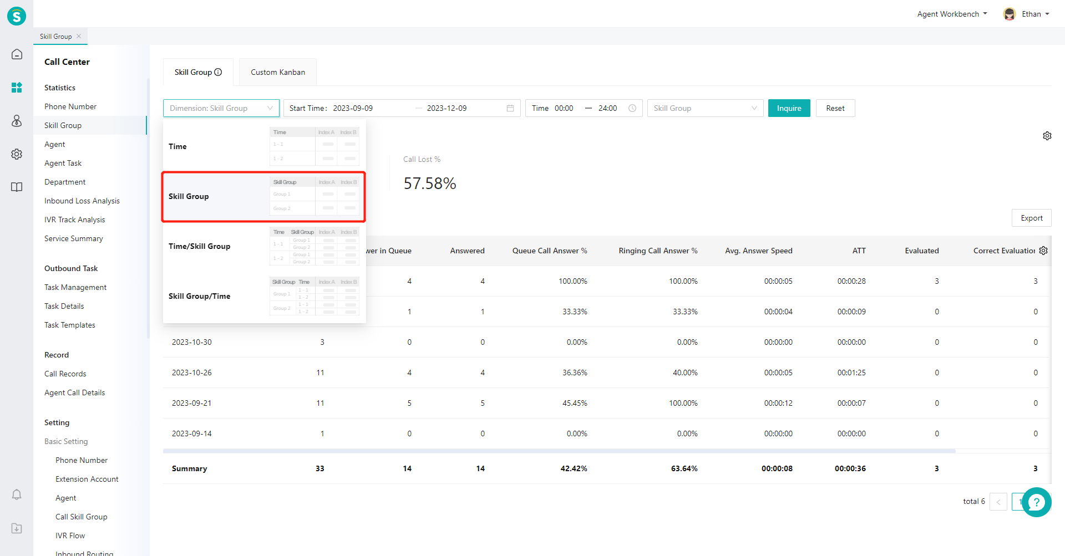
Task: Click the end time 24:00 field
Action: tap(608, 108)
